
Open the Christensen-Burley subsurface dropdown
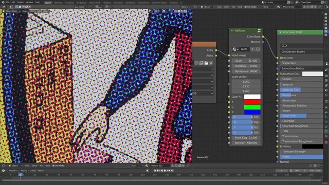pos(302,51)
